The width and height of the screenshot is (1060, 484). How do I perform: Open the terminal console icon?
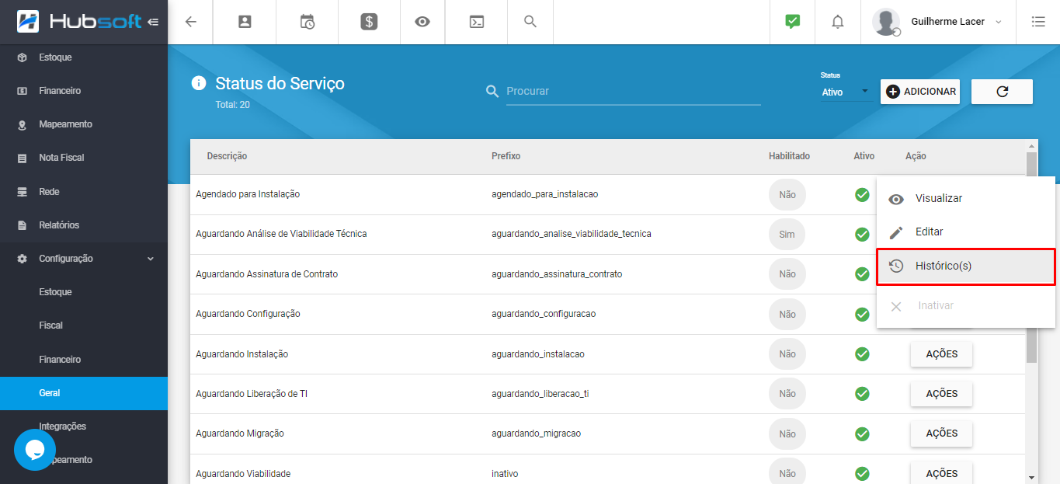pos(477,22)
